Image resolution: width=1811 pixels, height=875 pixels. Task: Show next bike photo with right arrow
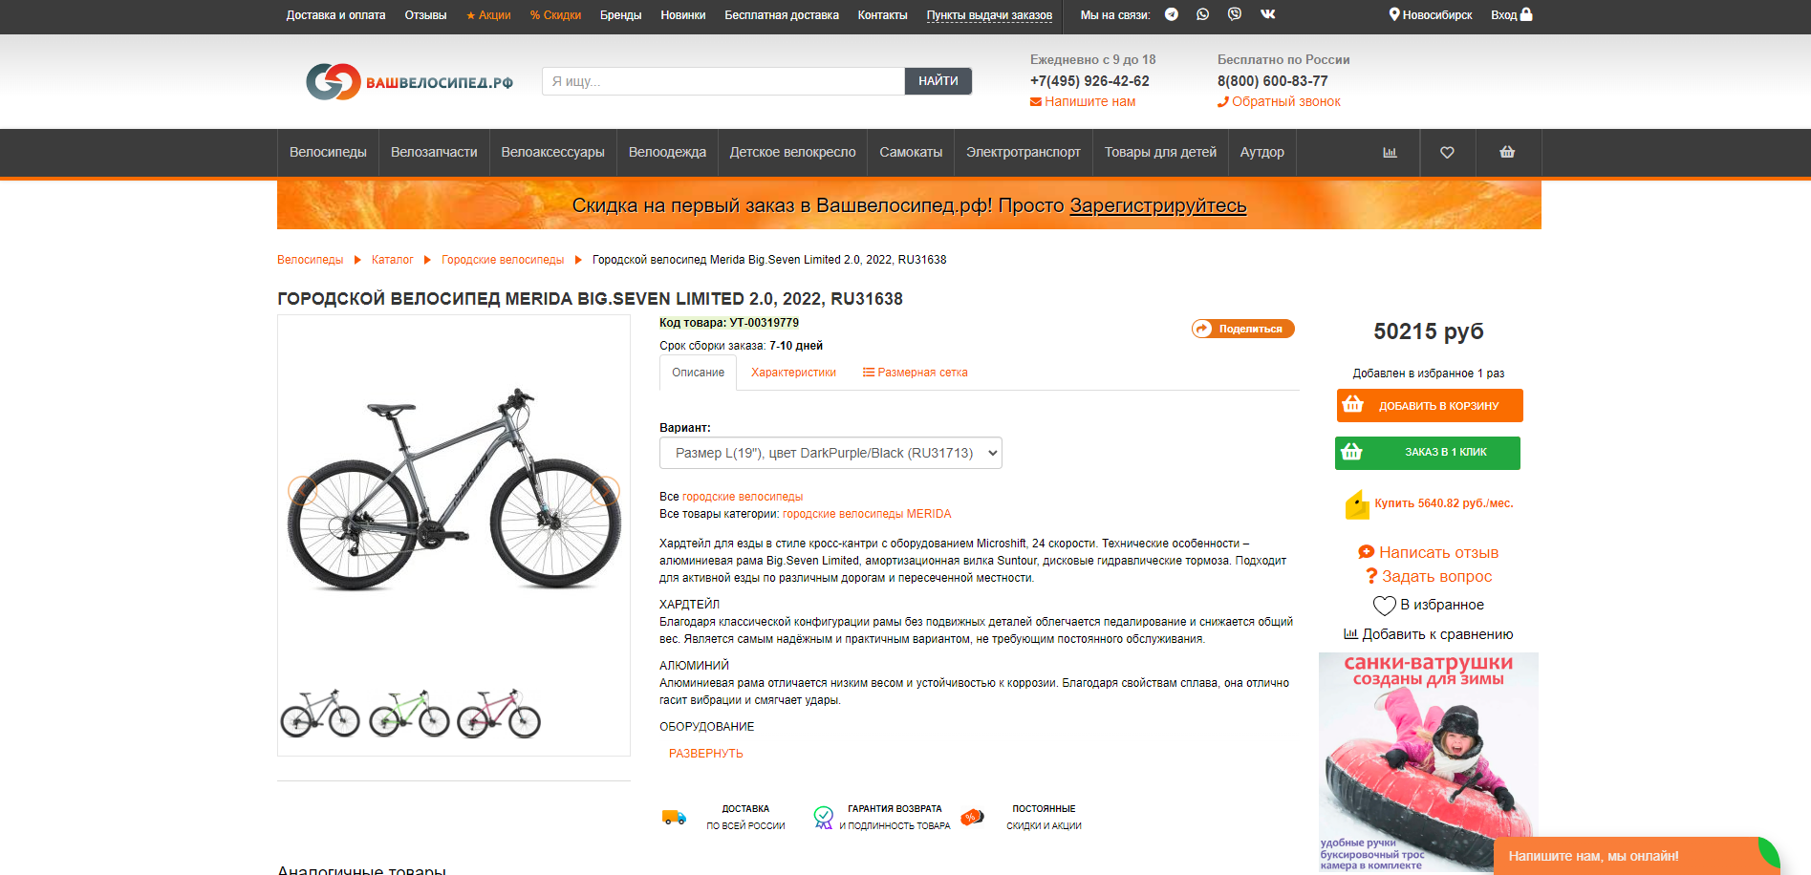605,490
